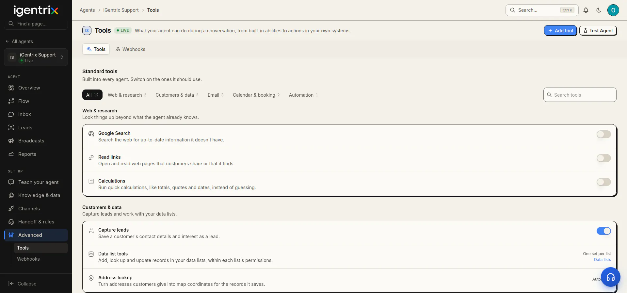
Task: Enable the Google Search toggle
Action: point(603,134)
